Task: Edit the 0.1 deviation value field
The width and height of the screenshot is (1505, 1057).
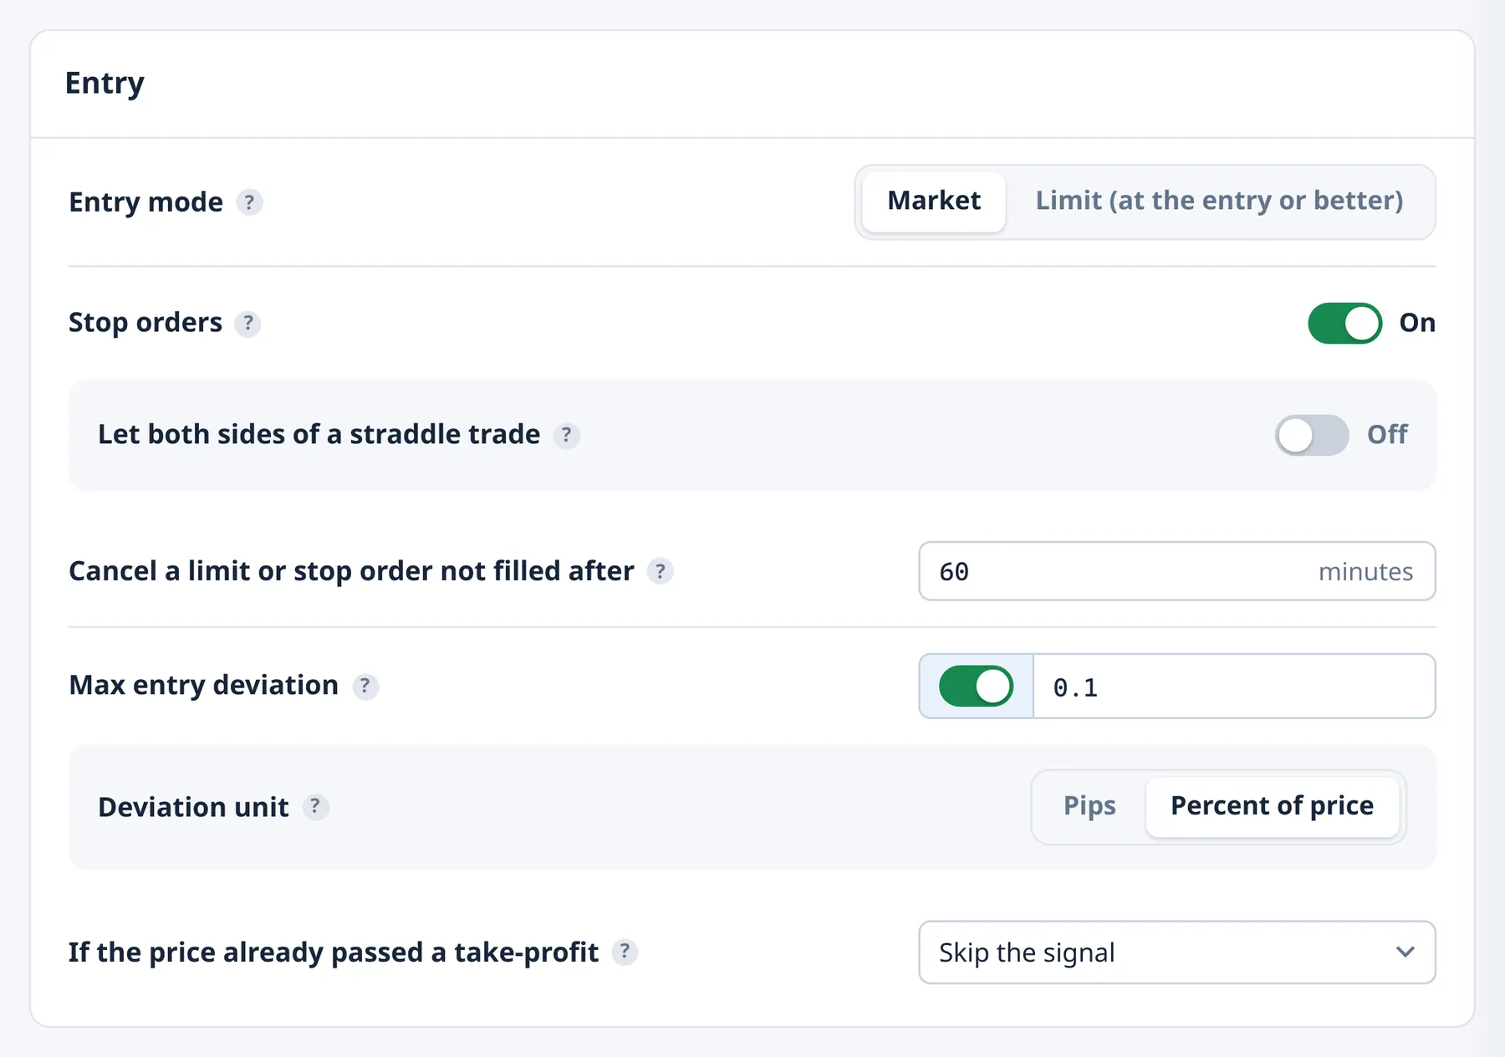Action: pyautogui.click(x=1234, y=687)
